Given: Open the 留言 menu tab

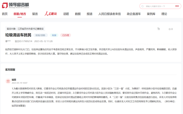Looking at the screenshot, I should [35, 14].
